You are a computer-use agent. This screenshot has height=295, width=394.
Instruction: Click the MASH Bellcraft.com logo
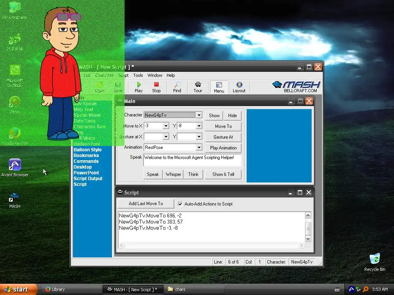point(296,87)
